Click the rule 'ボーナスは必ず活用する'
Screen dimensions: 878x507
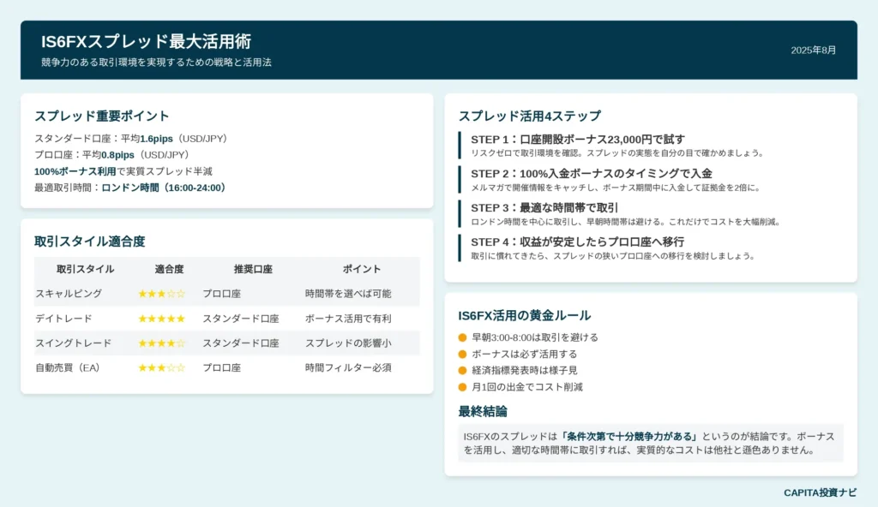(524, 354)
